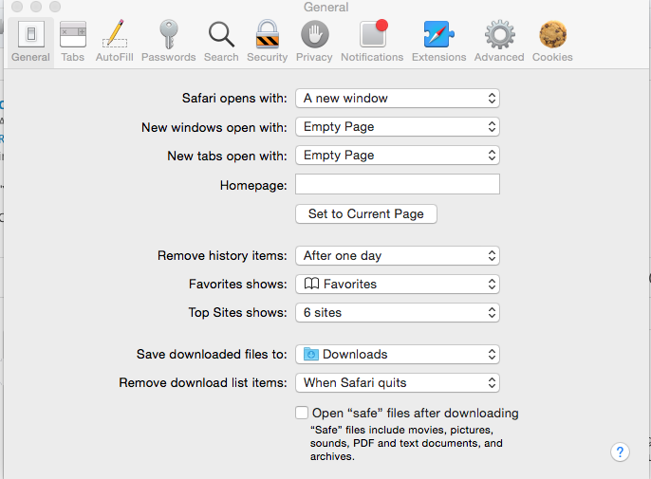Open Cookies preferences cookie icon
Image resolution: width=651 pixels, height=479 pixels.
pyautogui.click(x=552, y=34)
